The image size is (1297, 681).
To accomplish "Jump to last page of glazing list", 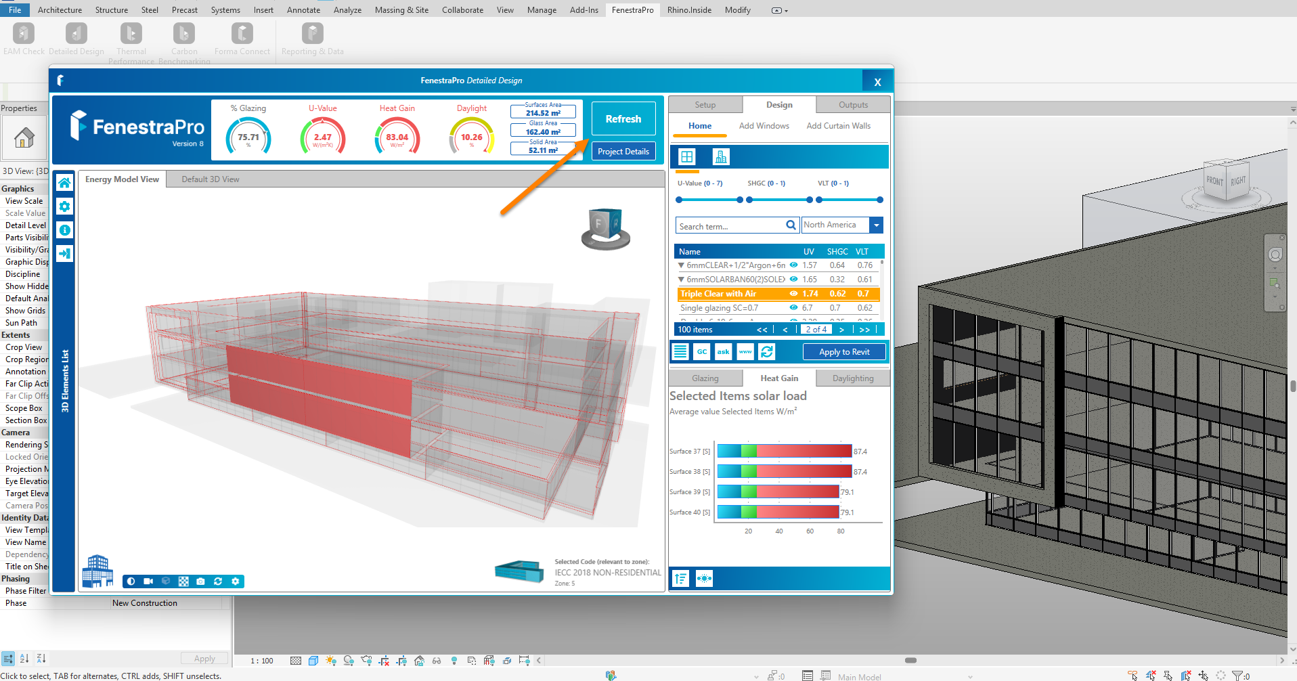I will coord(864,330).
